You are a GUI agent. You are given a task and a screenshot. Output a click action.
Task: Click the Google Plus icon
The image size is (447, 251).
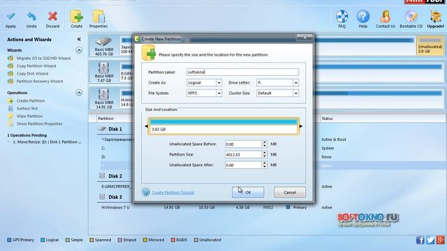coord(441,240)
